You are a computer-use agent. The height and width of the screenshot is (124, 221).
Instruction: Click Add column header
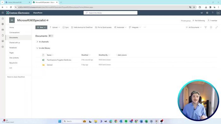coord(121,55)
